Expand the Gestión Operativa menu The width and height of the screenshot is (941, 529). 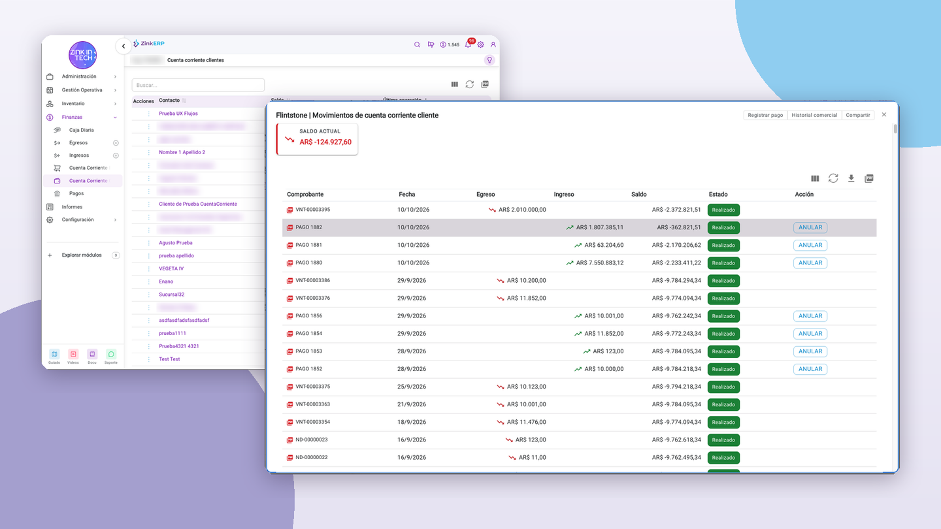[82, 90]
